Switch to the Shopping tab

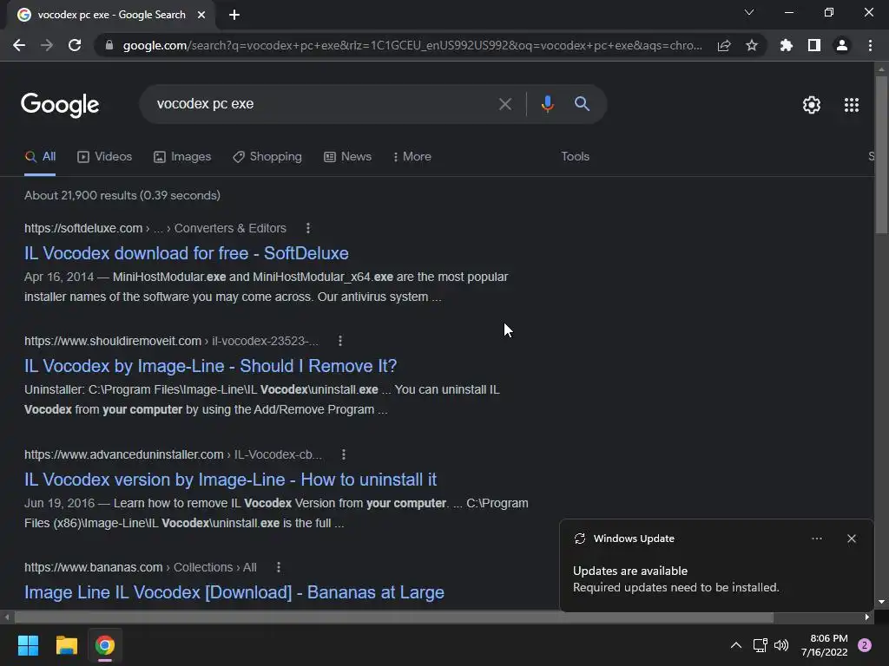click(x=267, y=157)
